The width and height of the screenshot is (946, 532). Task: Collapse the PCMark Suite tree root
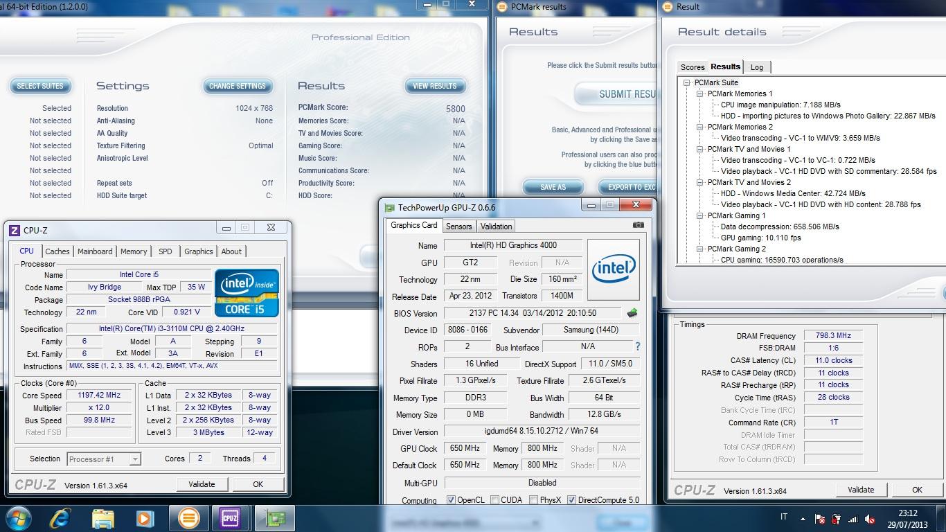687,82
